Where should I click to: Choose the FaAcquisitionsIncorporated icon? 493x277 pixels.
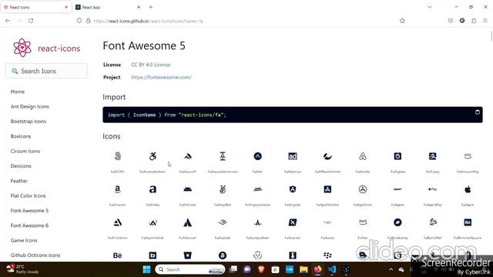click(x=223, y=156)
